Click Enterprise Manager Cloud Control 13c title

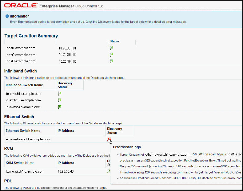71,6
